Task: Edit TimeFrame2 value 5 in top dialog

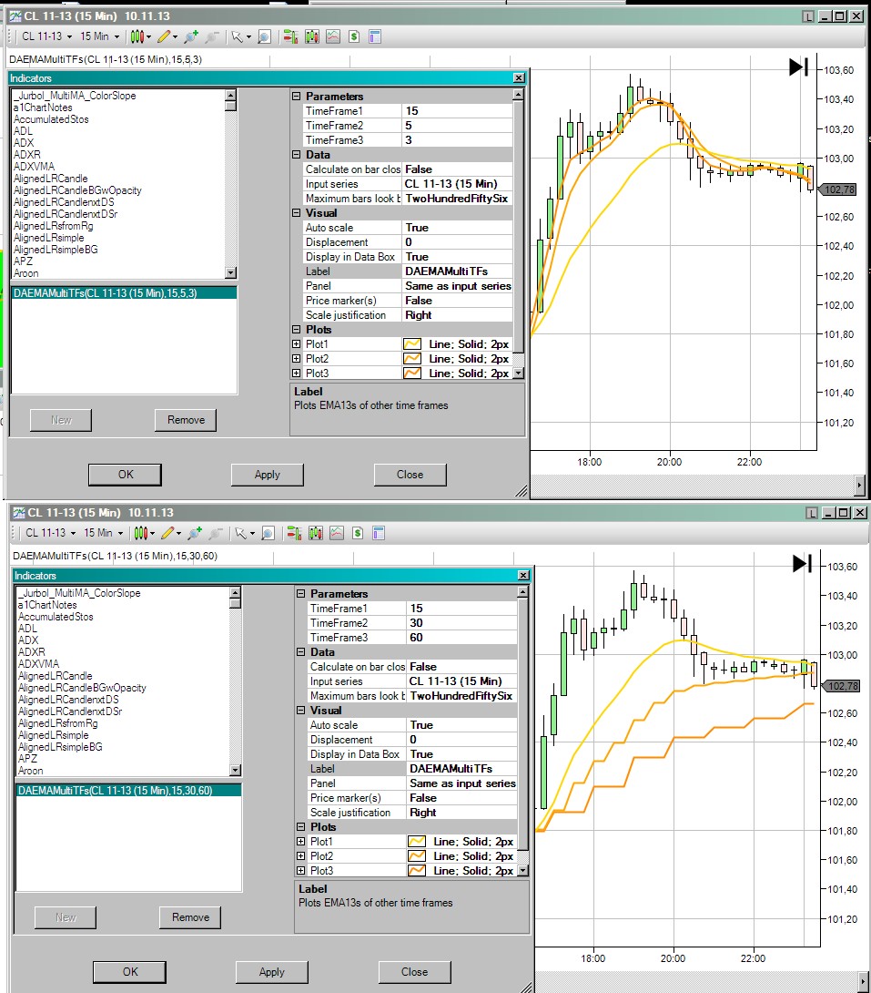Action: tap(457, 126)
